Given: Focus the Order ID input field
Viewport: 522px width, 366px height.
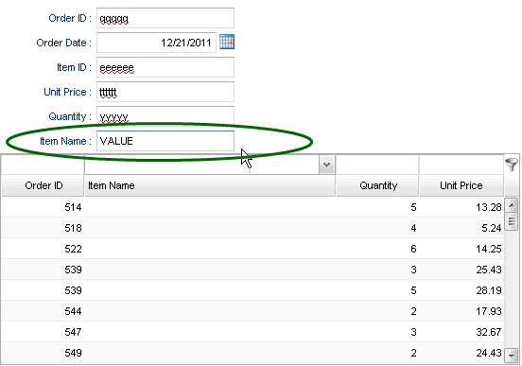Looking at the screenshot, I should coord(165,18).
